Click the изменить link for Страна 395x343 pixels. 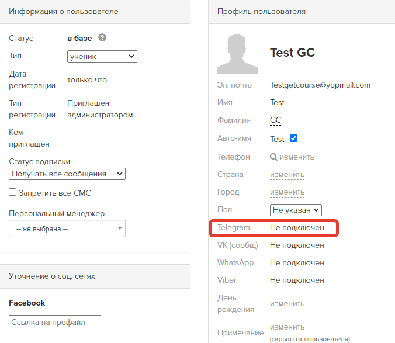tap(287, 175)
